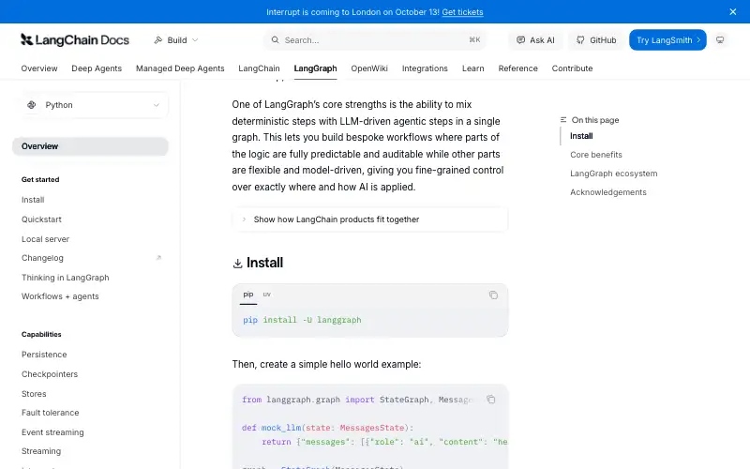Jump to Install in On this page
The image size is (750, 469).
(x=581, y=136)
